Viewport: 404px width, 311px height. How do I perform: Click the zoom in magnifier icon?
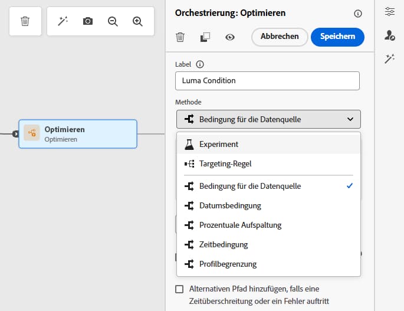pos(137,21)
